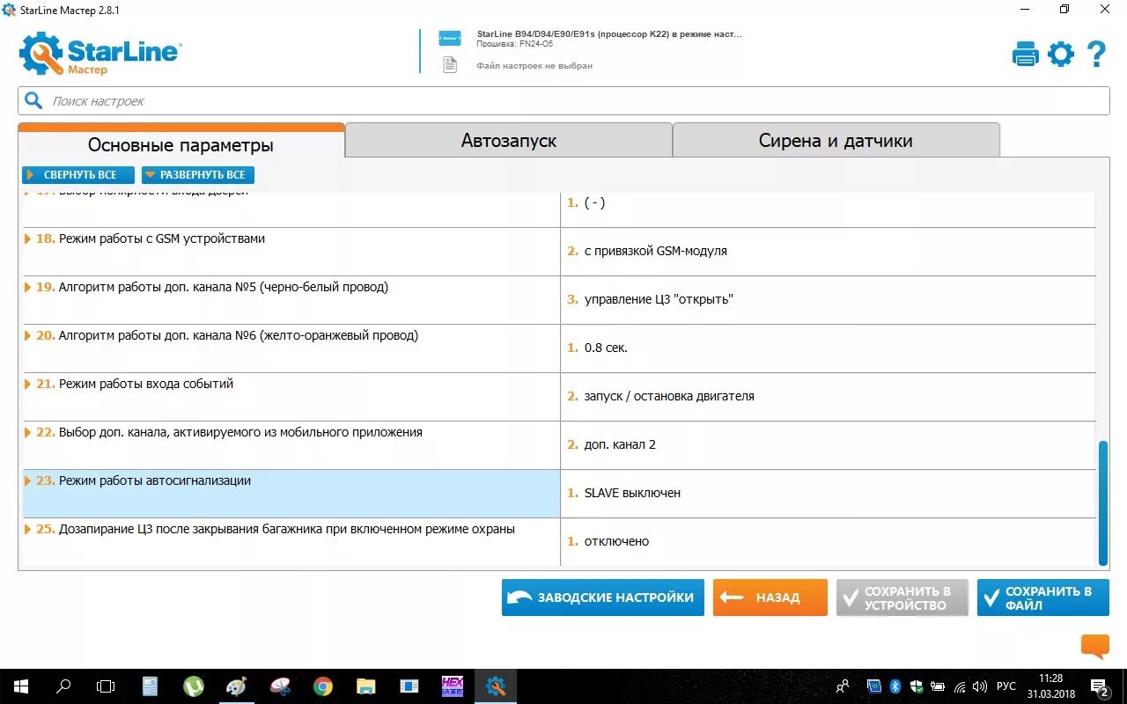Open Task View on the taskbar
Viewport: 1127px width, 704px height.
point(106,686)
